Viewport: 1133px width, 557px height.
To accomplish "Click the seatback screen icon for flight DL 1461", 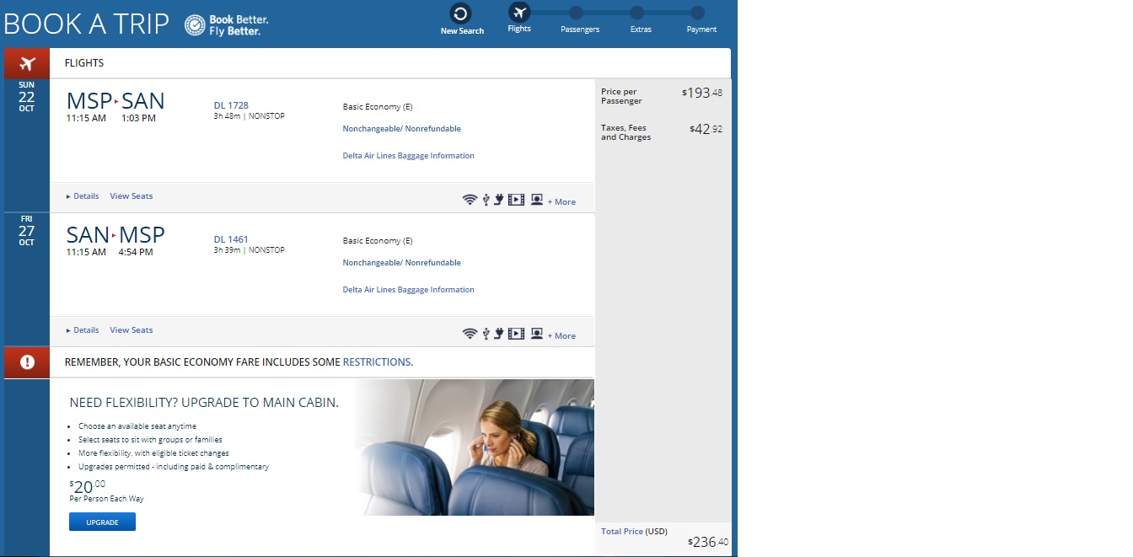I will tap(536, 334).
